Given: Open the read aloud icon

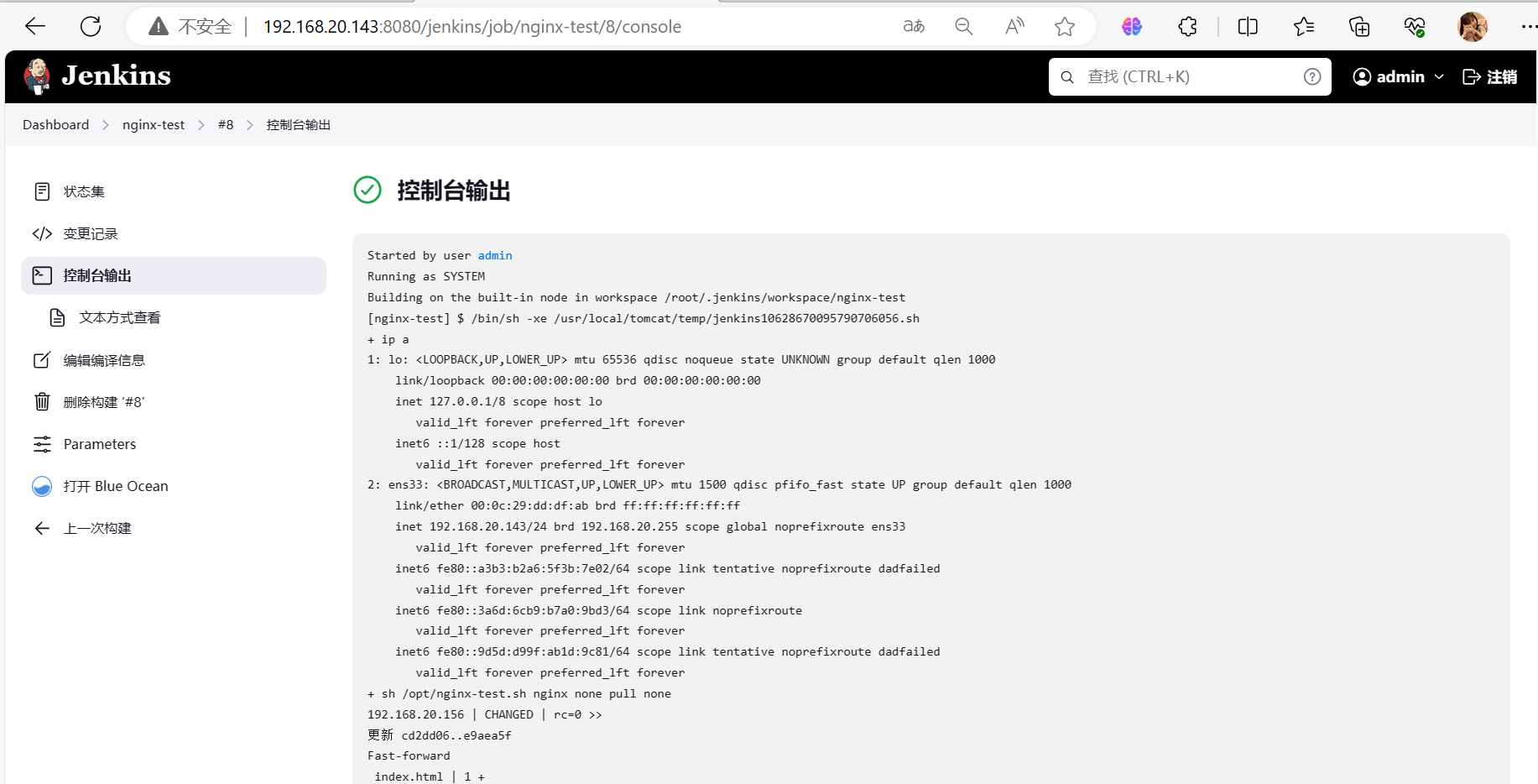Looking at the screenshot, I should pyautogui.click(x=1014, y=27).
